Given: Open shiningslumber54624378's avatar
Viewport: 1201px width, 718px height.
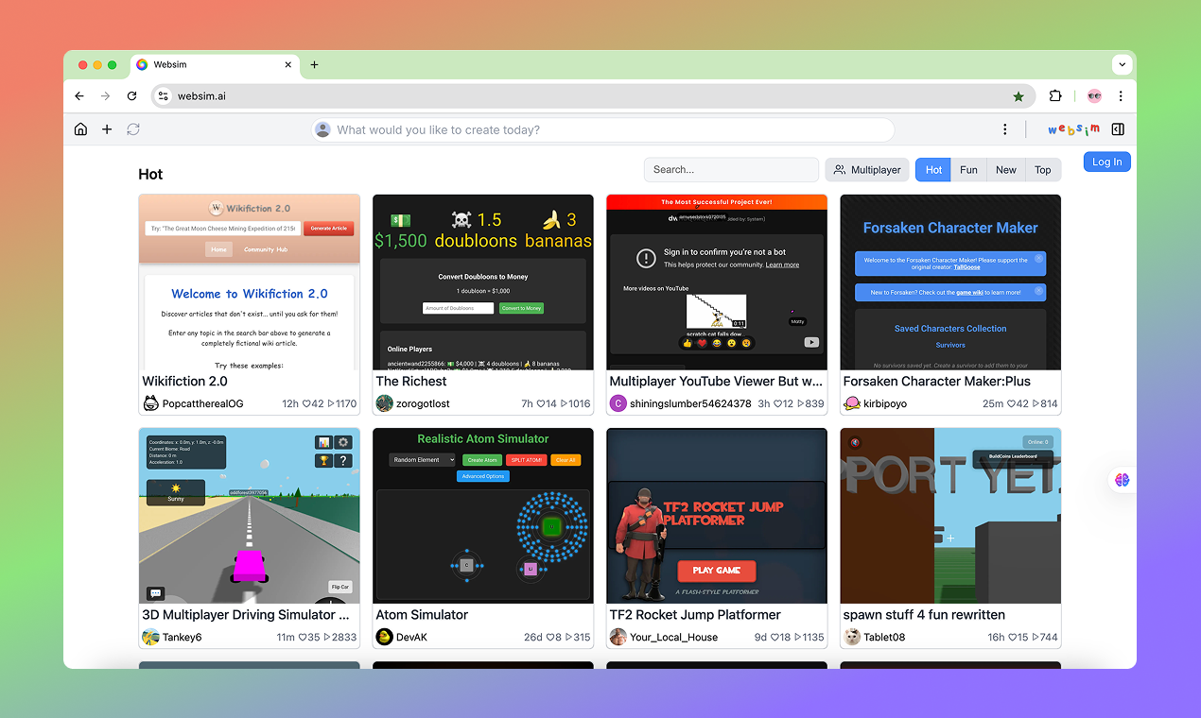Looking at the screenshot, I should (x=618, y=403).
